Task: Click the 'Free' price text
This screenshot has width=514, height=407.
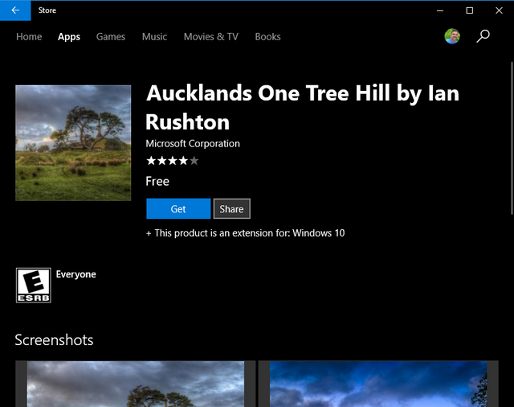Action: coord(157,182)
